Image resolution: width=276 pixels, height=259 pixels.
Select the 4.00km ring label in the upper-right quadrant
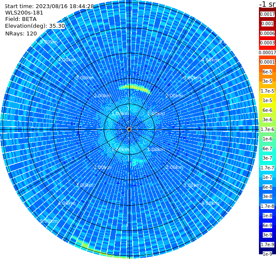(210, 60)
